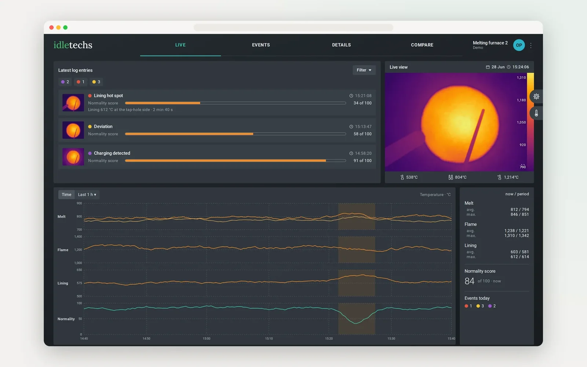Click the thermometer side-tab icon
This screenshot has width=587, height=367.
(x=536, y=113)
